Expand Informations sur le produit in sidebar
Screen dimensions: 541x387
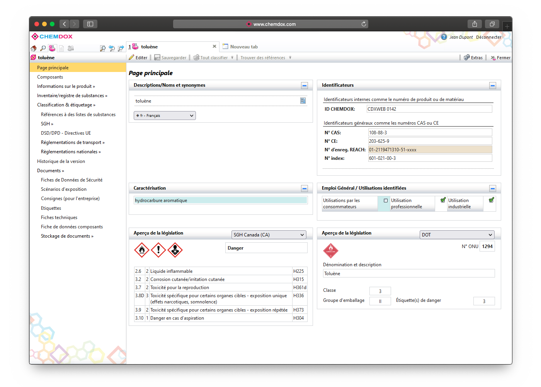[66, 86]
